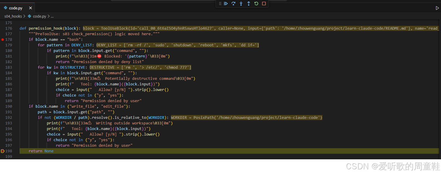Switch to the code.py tab
Screen dimensions: 441x174
(x=17, y=8)
